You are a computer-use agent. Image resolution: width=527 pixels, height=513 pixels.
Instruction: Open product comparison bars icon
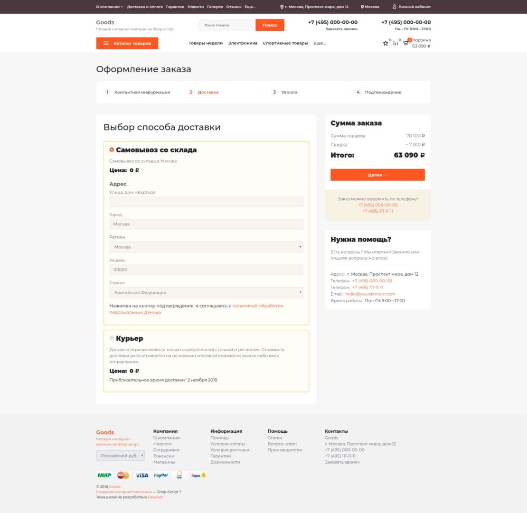point(395,43)
